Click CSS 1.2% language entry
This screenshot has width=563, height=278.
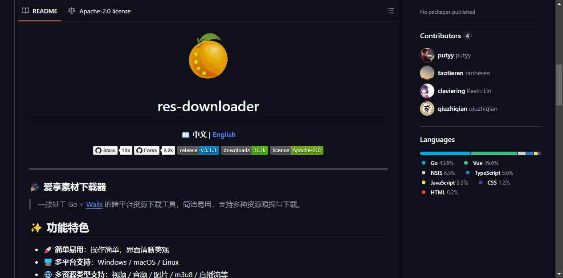[494, 183]
